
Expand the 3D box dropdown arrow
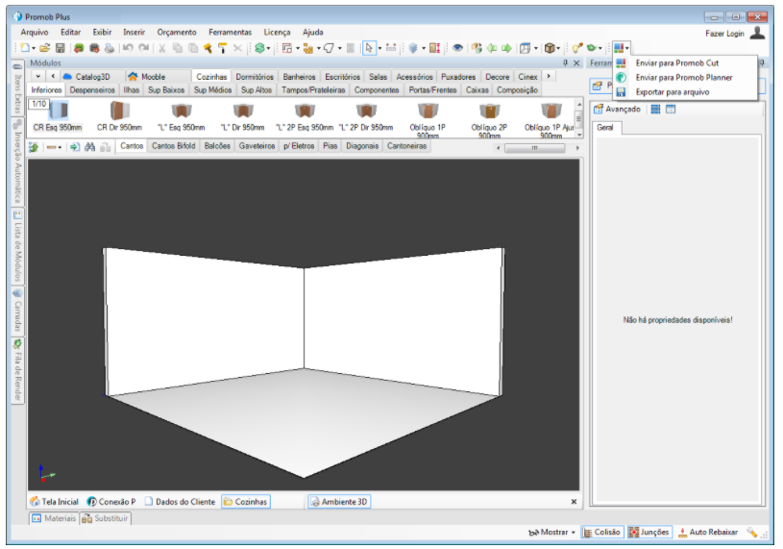tap(558, 48)
